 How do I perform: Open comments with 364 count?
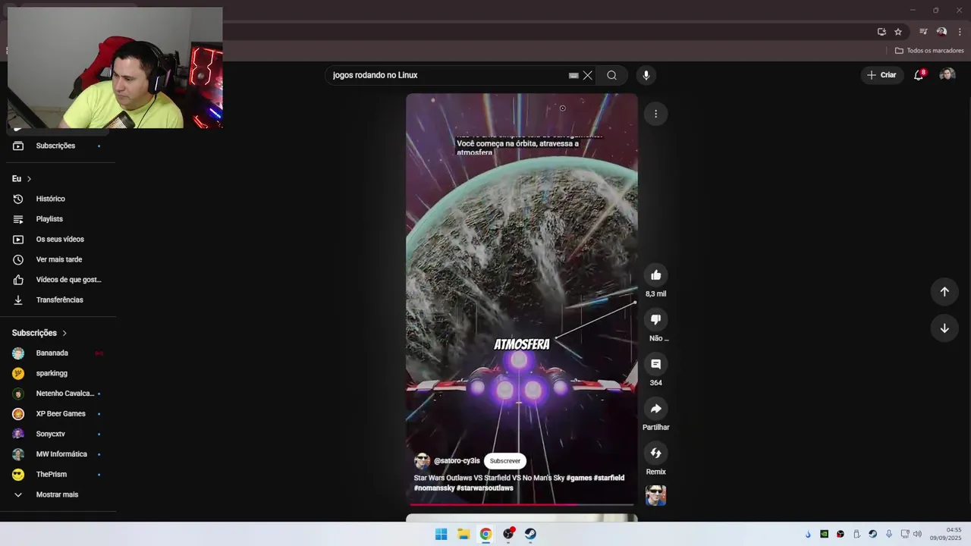click(656, 364)
